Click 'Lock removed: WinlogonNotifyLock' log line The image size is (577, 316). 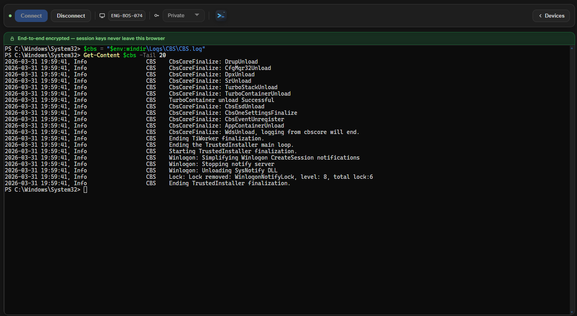pyautogui.click(x=189, y=177)
